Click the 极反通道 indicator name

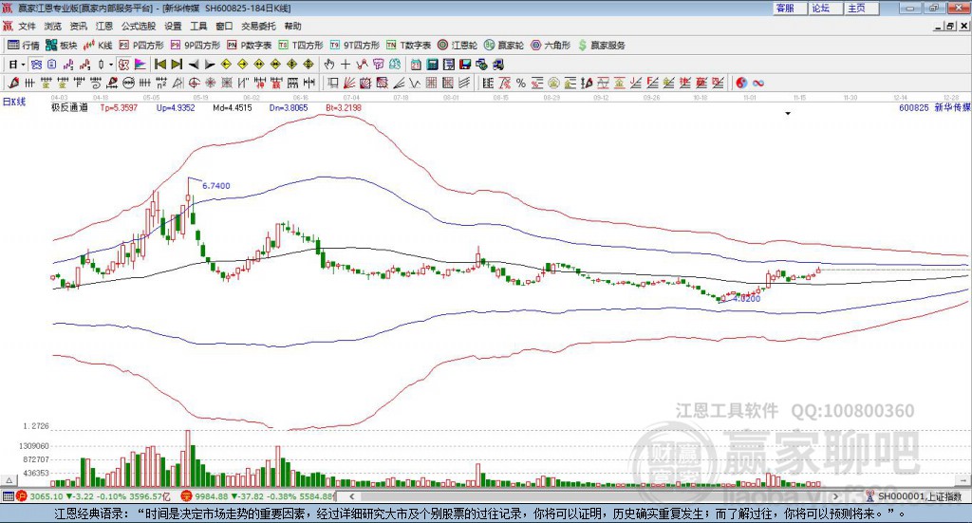pyautogui.click(x=69, y=108)
